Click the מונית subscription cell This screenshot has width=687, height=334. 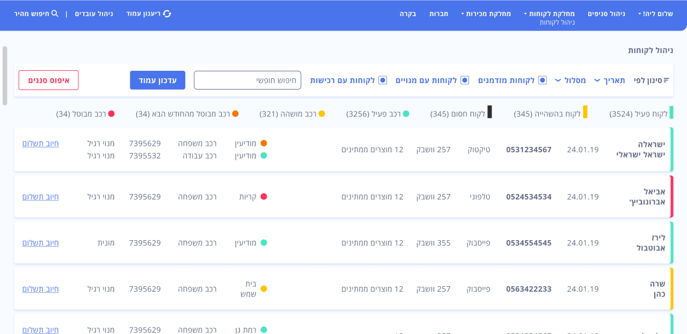[106, 243]
